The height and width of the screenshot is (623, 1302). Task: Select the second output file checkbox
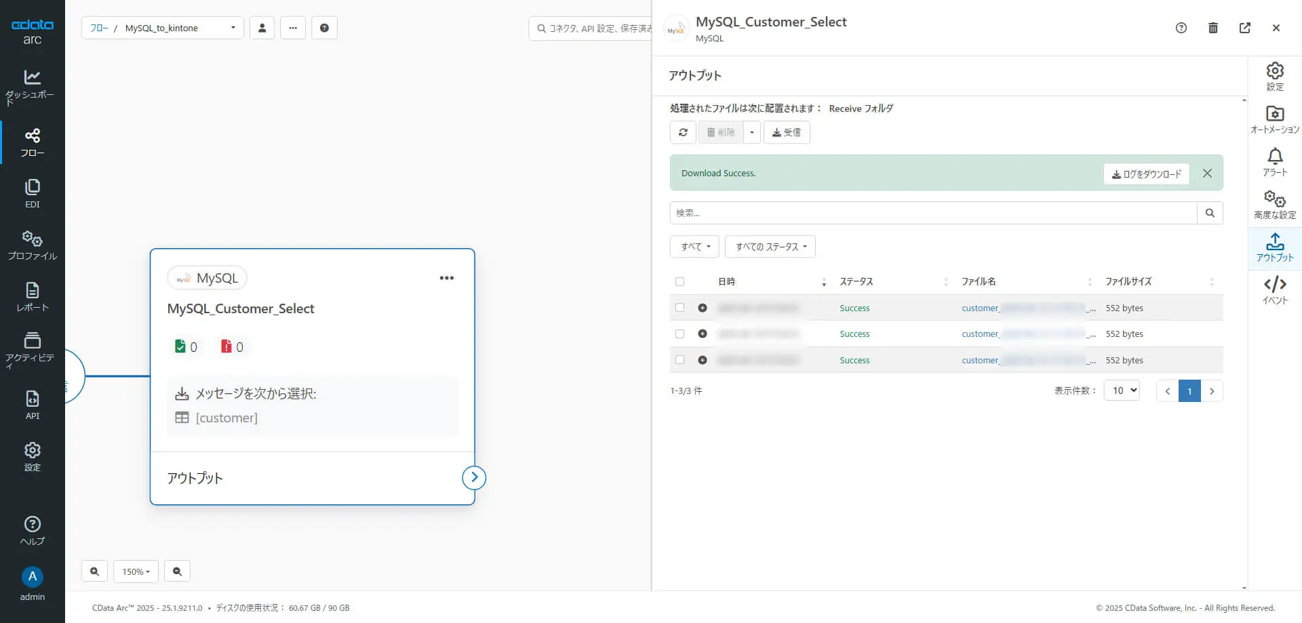coord(679,334)
